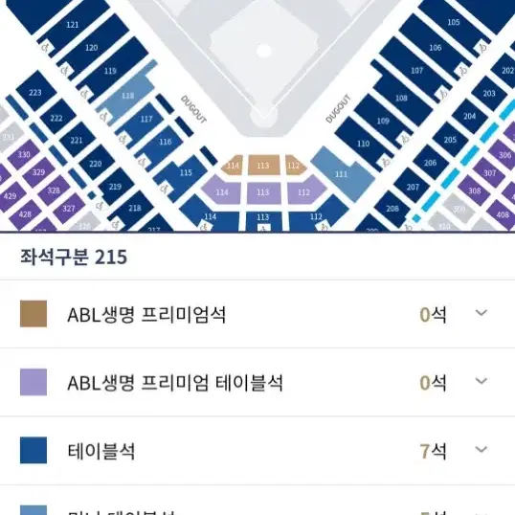
Task: Click the wheelchair icon beside section 106
Action: point(462,70)
